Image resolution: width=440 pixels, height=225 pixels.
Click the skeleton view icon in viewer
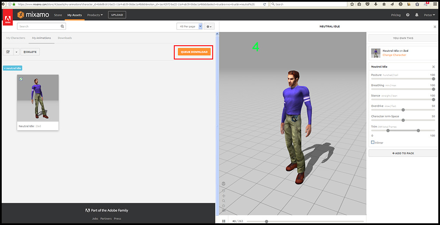223,184
